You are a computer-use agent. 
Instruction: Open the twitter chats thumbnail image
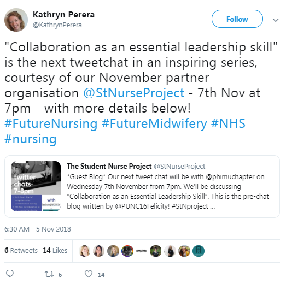click(36, 186)
